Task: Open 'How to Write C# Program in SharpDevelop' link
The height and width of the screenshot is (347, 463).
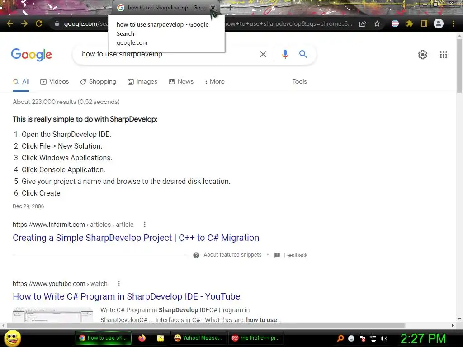Action: (x=127, y=296)
